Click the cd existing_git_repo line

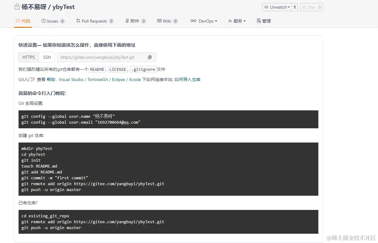click(45, 216)
